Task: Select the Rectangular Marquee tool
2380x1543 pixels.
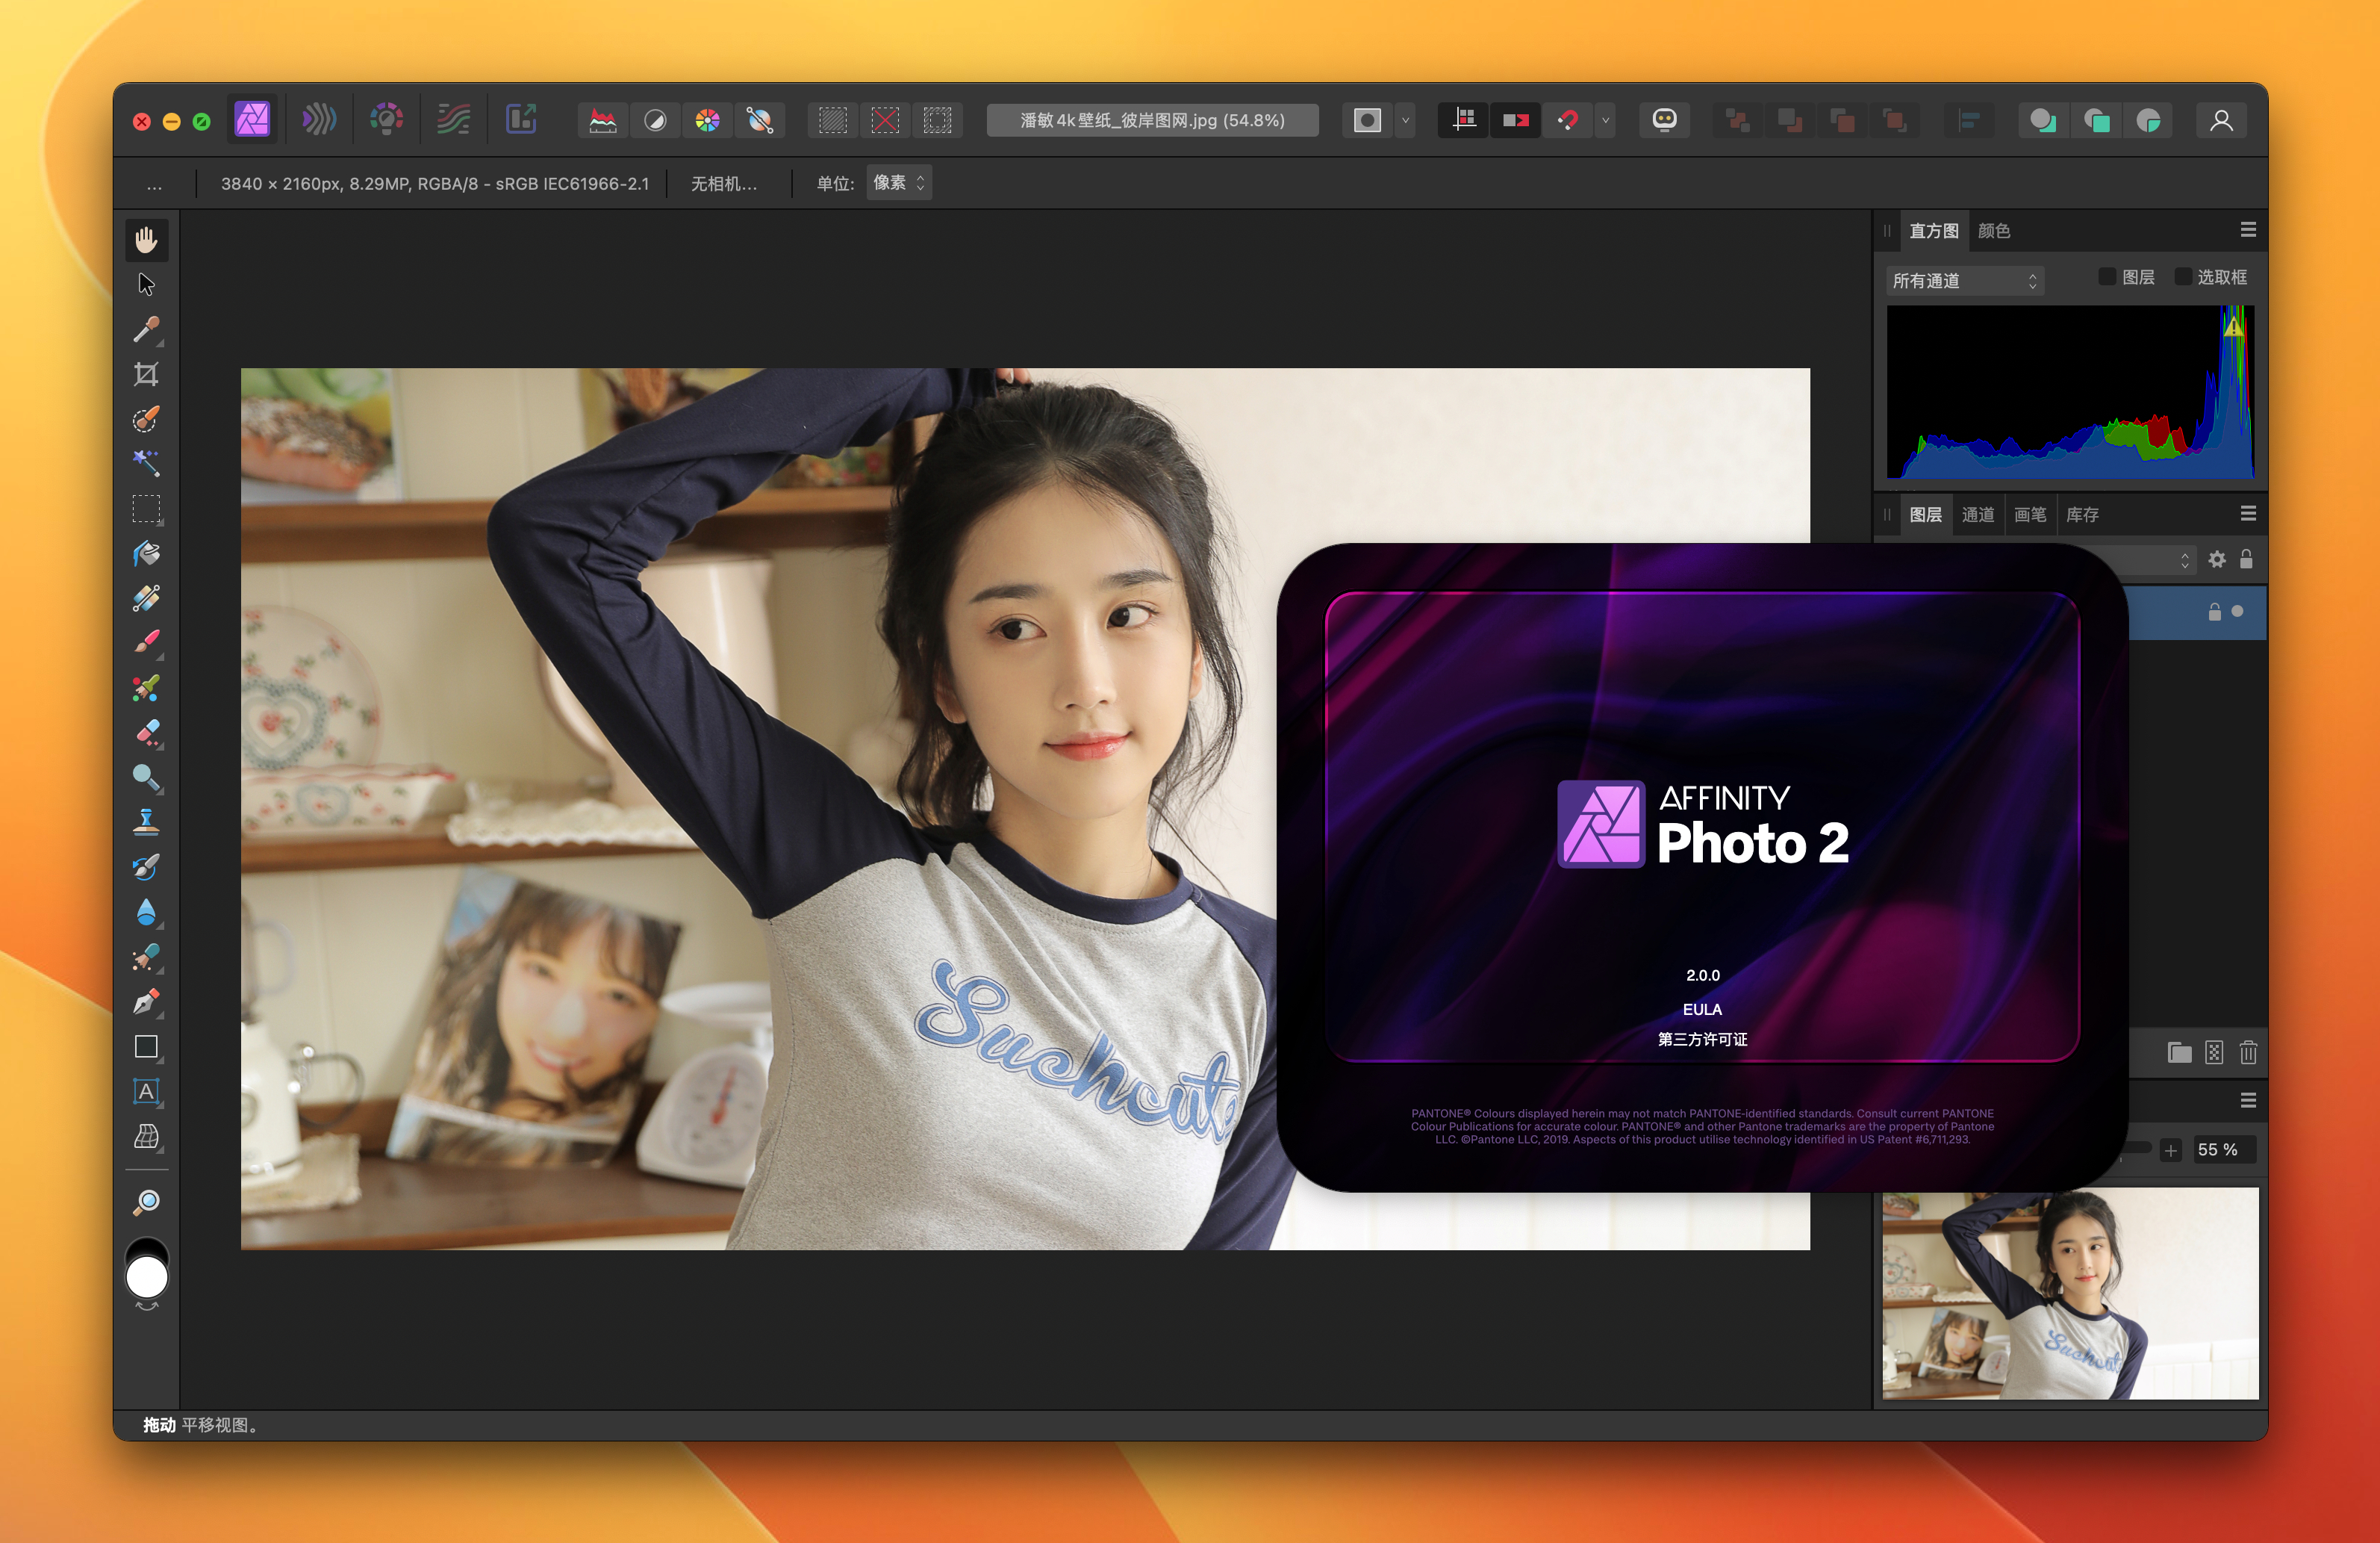Action: tap(146, 509)
